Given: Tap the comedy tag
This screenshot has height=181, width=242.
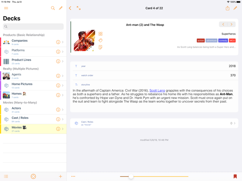Looking at the screenshot, I should pyautogui.click(x=223, y=41).
